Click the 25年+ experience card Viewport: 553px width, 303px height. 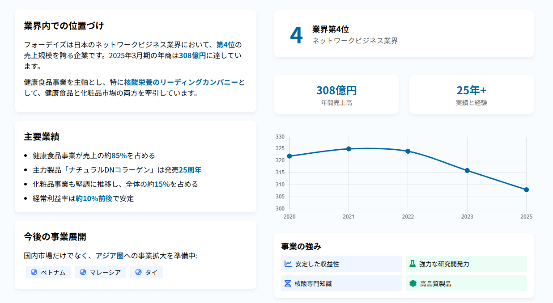472,94
